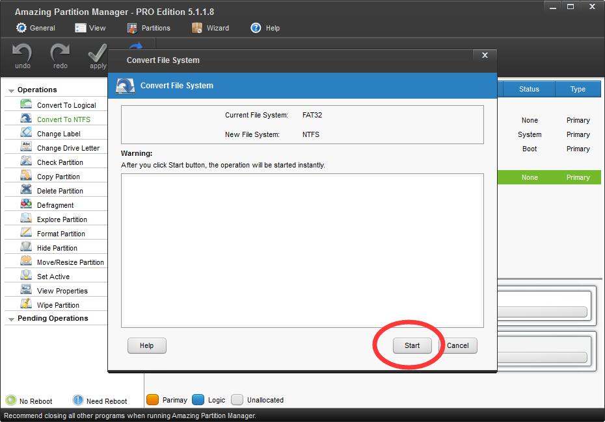Open the Partitions menu

click(148, 28)
